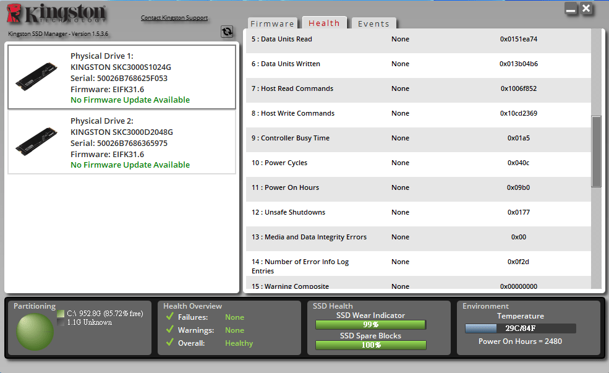Click the C: partition green legend swatch
609x373 pixels.
(61, 314)
